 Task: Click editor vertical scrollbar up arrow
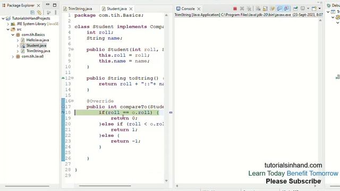166,15
